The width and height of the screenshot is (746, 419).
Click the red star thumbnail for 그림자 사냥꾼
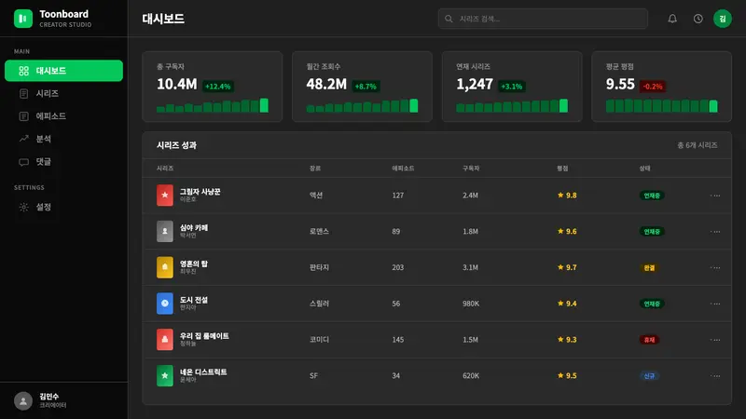coord(165,196)
